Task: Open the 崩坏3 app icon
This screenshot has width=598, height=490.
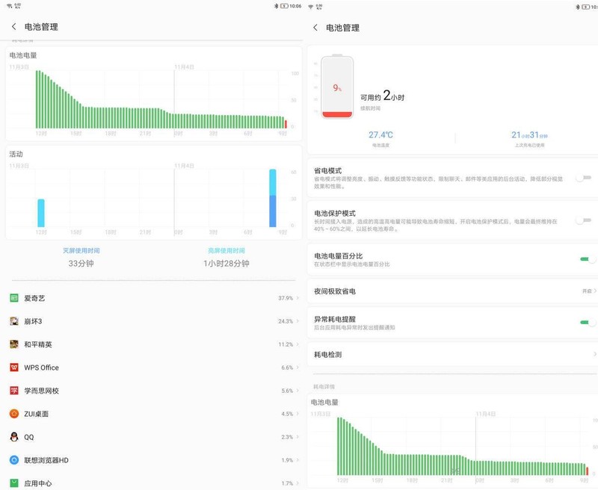Action: [14, 321]
